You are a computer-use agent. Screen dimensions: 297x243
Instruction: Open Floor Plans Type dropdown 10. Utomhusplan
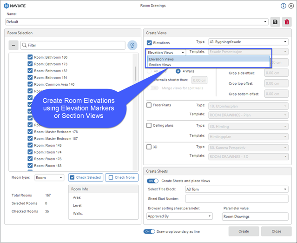point(249,106)
